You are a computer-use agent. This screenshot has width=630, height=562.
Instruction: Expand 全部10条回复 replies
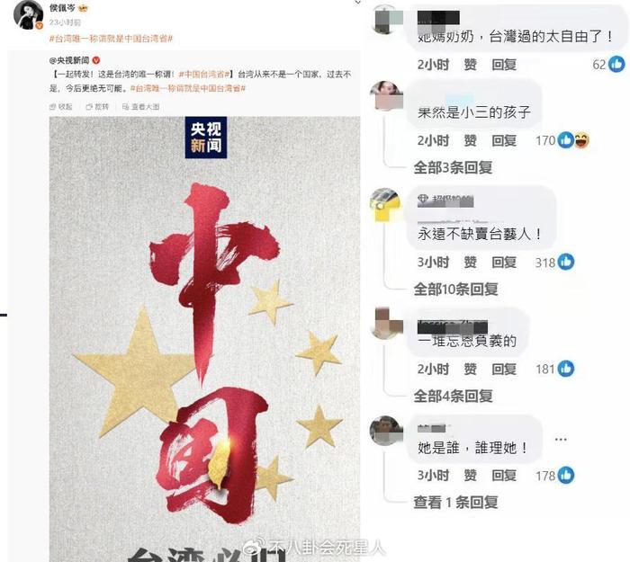(456, 289)
